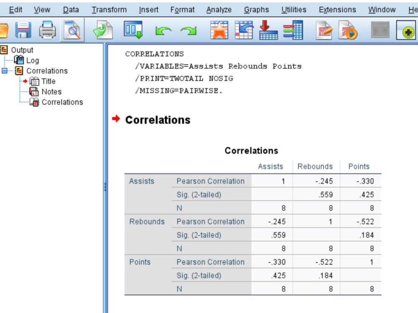Click the green plus Designate Window icon
The image size is (418, 313).
(x=406, y=30)
